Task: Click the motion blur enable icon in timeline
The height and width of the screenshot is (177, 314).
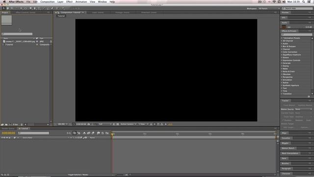Action: [x=93, y=133]
